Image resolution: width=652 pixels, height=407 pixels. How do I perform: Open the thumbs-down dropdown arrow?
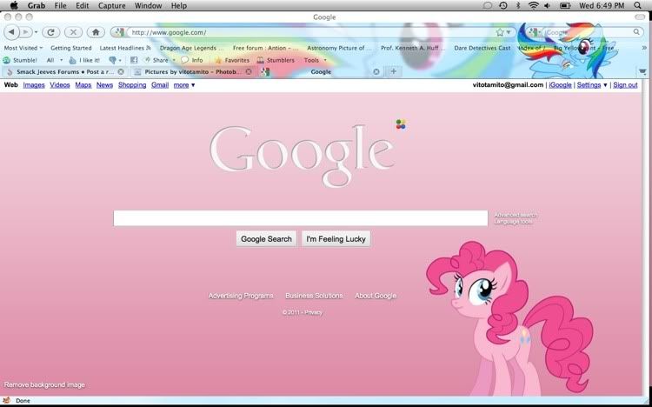click(x=120, y=60)
